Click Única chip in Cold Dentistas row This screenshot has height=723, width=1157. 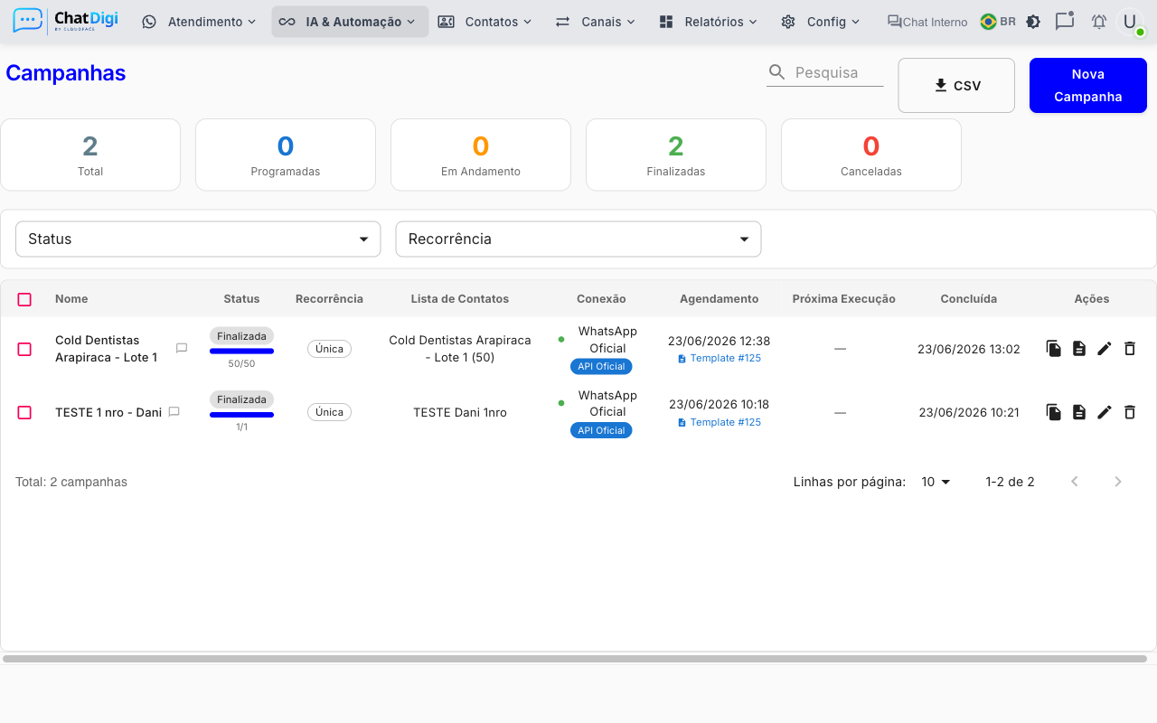tap(329, 349)
